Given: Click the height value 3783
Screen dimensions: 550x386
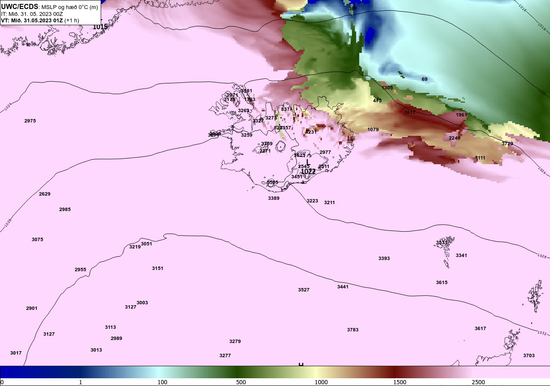Looking at the screenshot, I should click(353, 330).
